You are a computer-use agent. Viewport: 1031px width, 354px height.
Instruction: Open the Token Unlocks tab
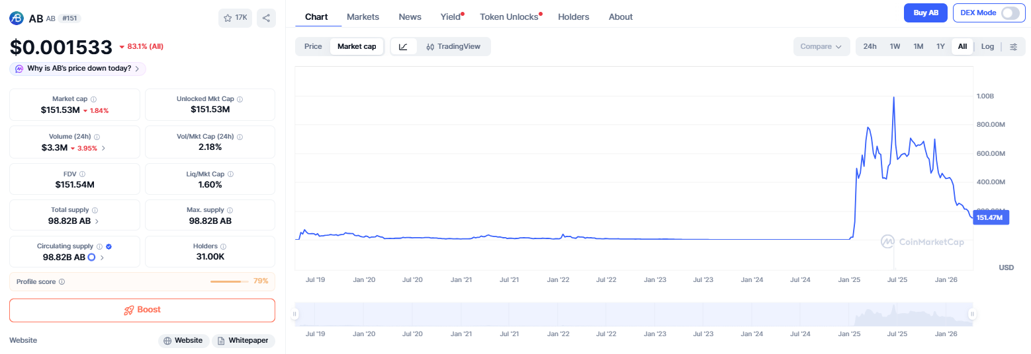509,17
